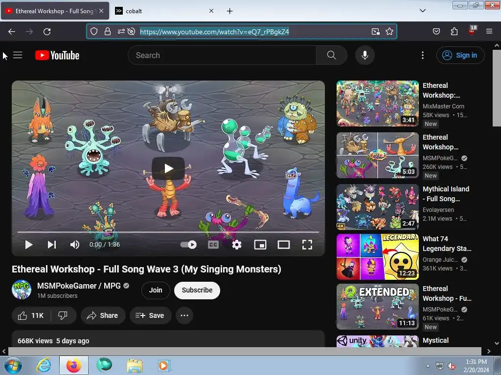Close the Ethereal Workshop tab
The height and width of the screenshot is (375, 501).
101,11
